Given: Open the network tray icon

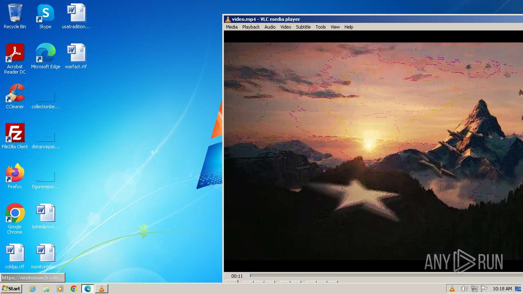Looking at the screenshot, I should (474, 289).
